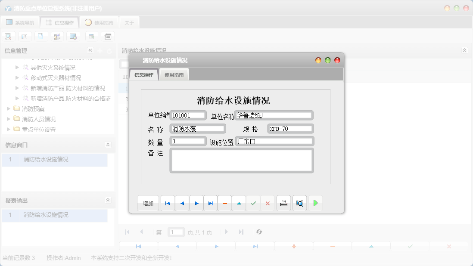Image resolution: width=473 pixels, height=266 pixels.
Task: Click the 备注 text input area
Action: pos(241,160)
